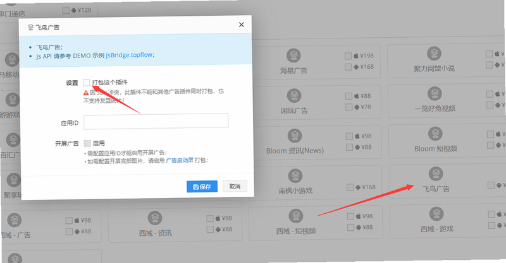The image size is (506, 263).
Task: Click the 西域 - 短视频 SDK icon
Action: (296, 216)
